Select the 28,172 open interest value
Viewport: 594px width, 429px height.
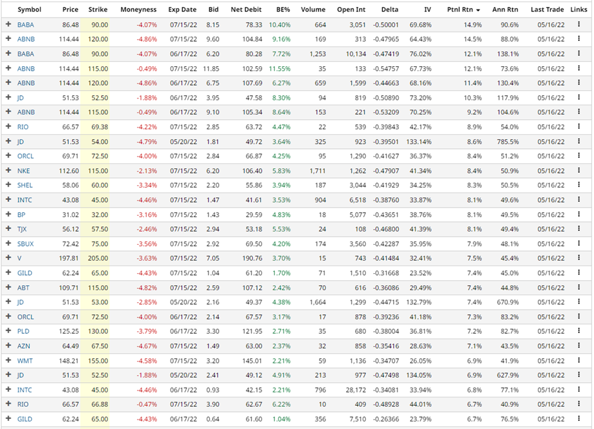coord(356,390)
